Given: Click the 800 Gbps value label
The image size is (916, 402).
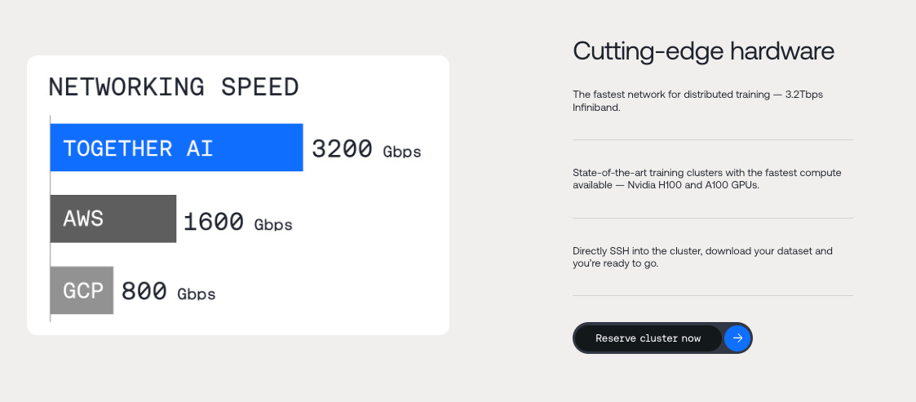Looking at the screenshot, I should (168, 291).
